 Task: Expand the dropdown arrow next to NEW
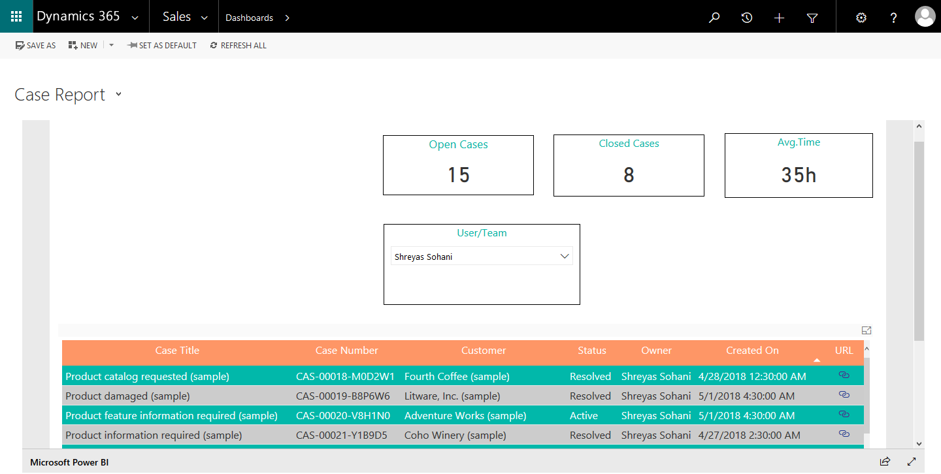110,44
